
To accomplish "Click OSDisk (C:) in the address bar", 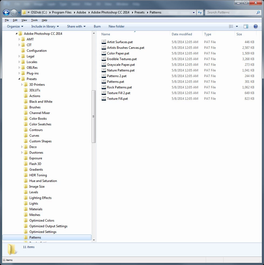I will pyautogui.click(x=39, y=12).
